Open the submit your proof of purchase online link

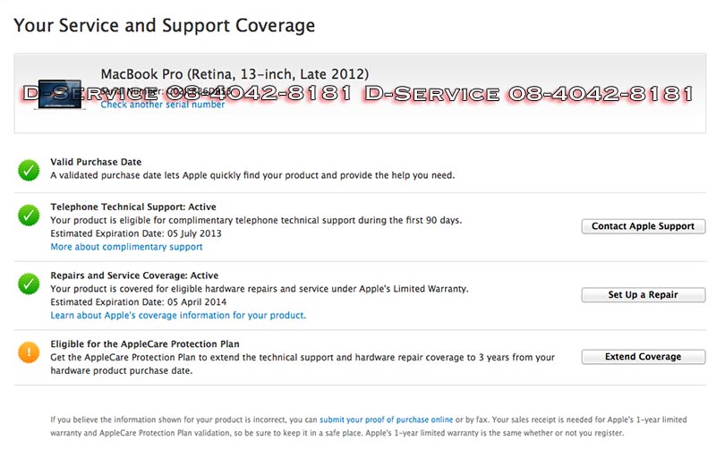coord(386,419)
